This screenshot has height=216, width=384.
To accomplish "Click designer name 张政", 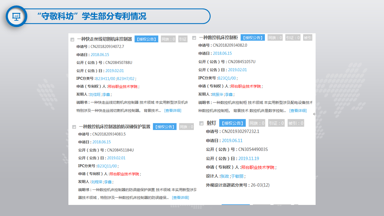I will click(224, 176).
